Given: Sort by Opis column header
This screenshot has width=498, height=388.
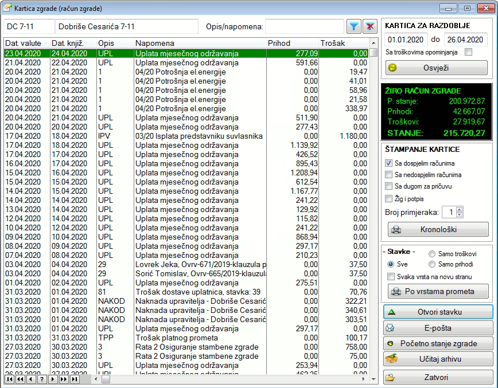Looking at the screenshot, I should click(x=115, y=43).
